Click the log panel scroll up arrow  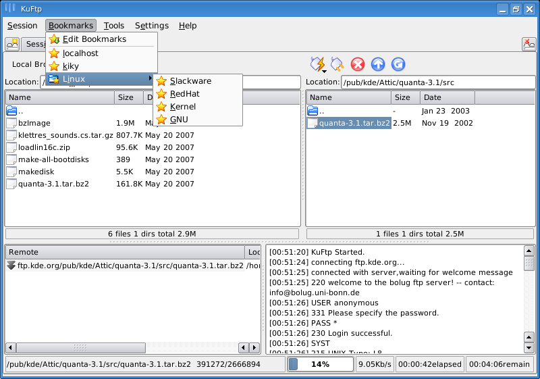coord(529,251)
